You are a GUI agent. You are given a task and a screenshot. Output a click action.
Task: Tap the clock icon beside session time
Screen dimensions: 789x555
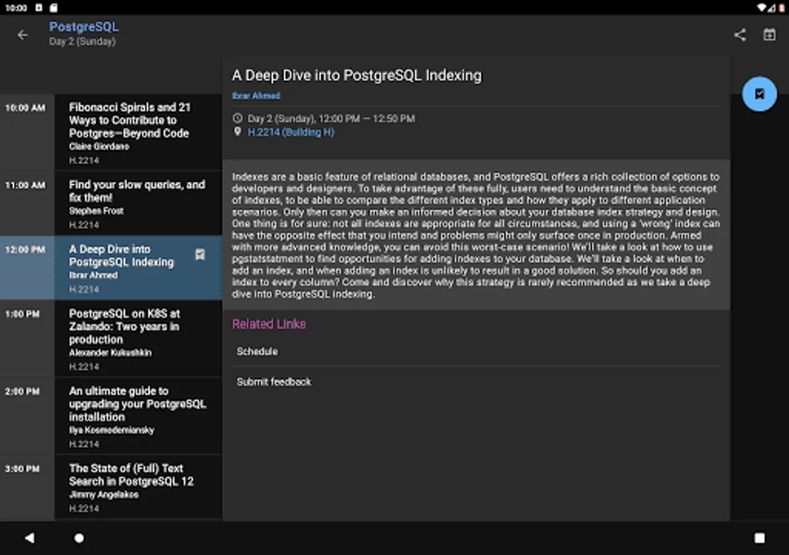point(237,118)
